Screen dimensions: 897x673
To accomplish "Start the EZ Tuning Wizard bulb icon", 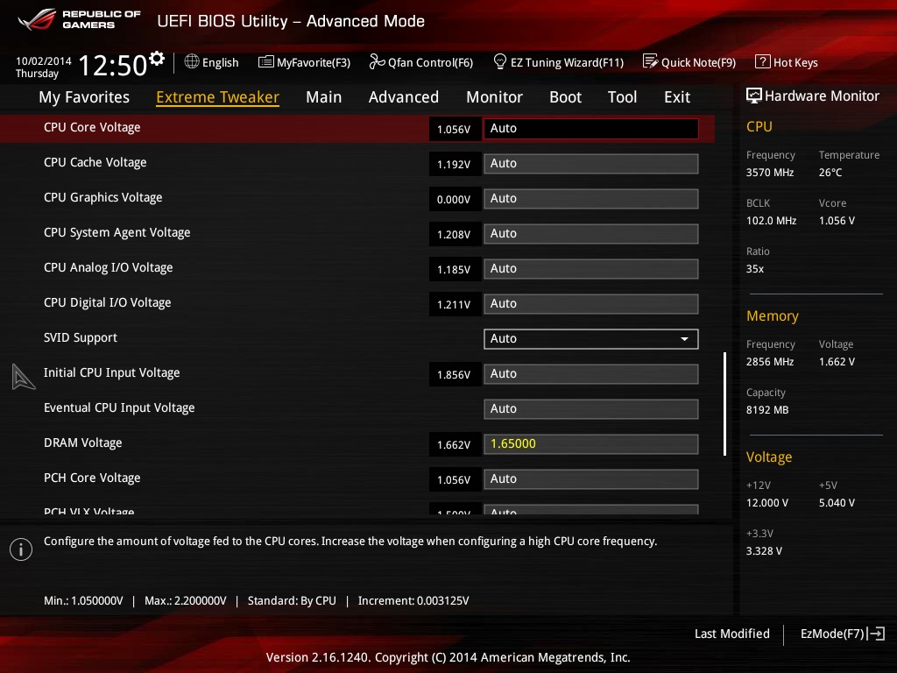I will click(499, 61).
